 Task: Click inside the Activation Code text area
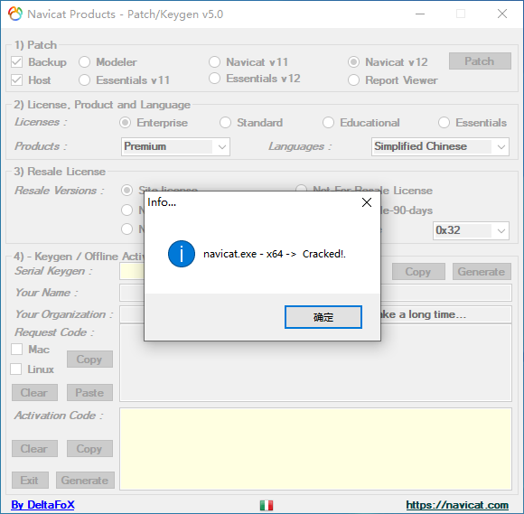pos(315,449)
